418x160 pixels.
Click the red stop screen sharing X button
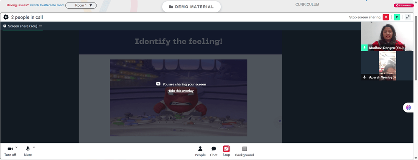386,17
